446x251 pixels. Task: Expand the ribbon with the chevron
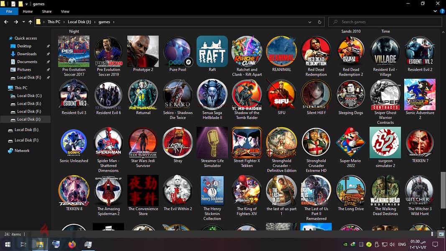435,11
